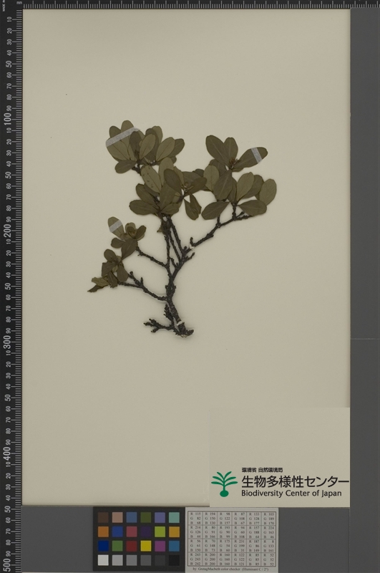This screenshot has width=380, height=573.
Task: Click the 400 mark on the ruler
Action: tap(7, 453)
